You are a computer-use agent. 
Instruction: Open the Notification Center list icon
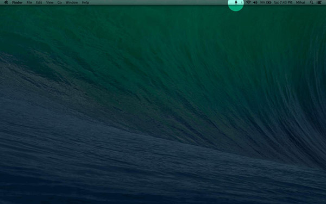(319, 3)
